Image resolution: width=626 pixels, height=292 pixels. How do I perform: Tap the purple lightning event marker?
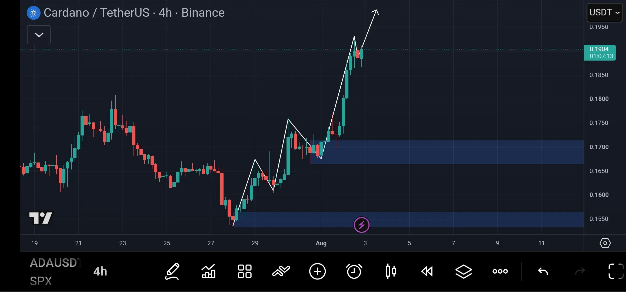click(361, 225)
